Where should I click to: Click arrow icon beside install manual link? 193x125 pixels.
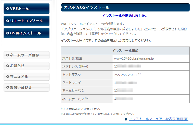click(126, 119)
